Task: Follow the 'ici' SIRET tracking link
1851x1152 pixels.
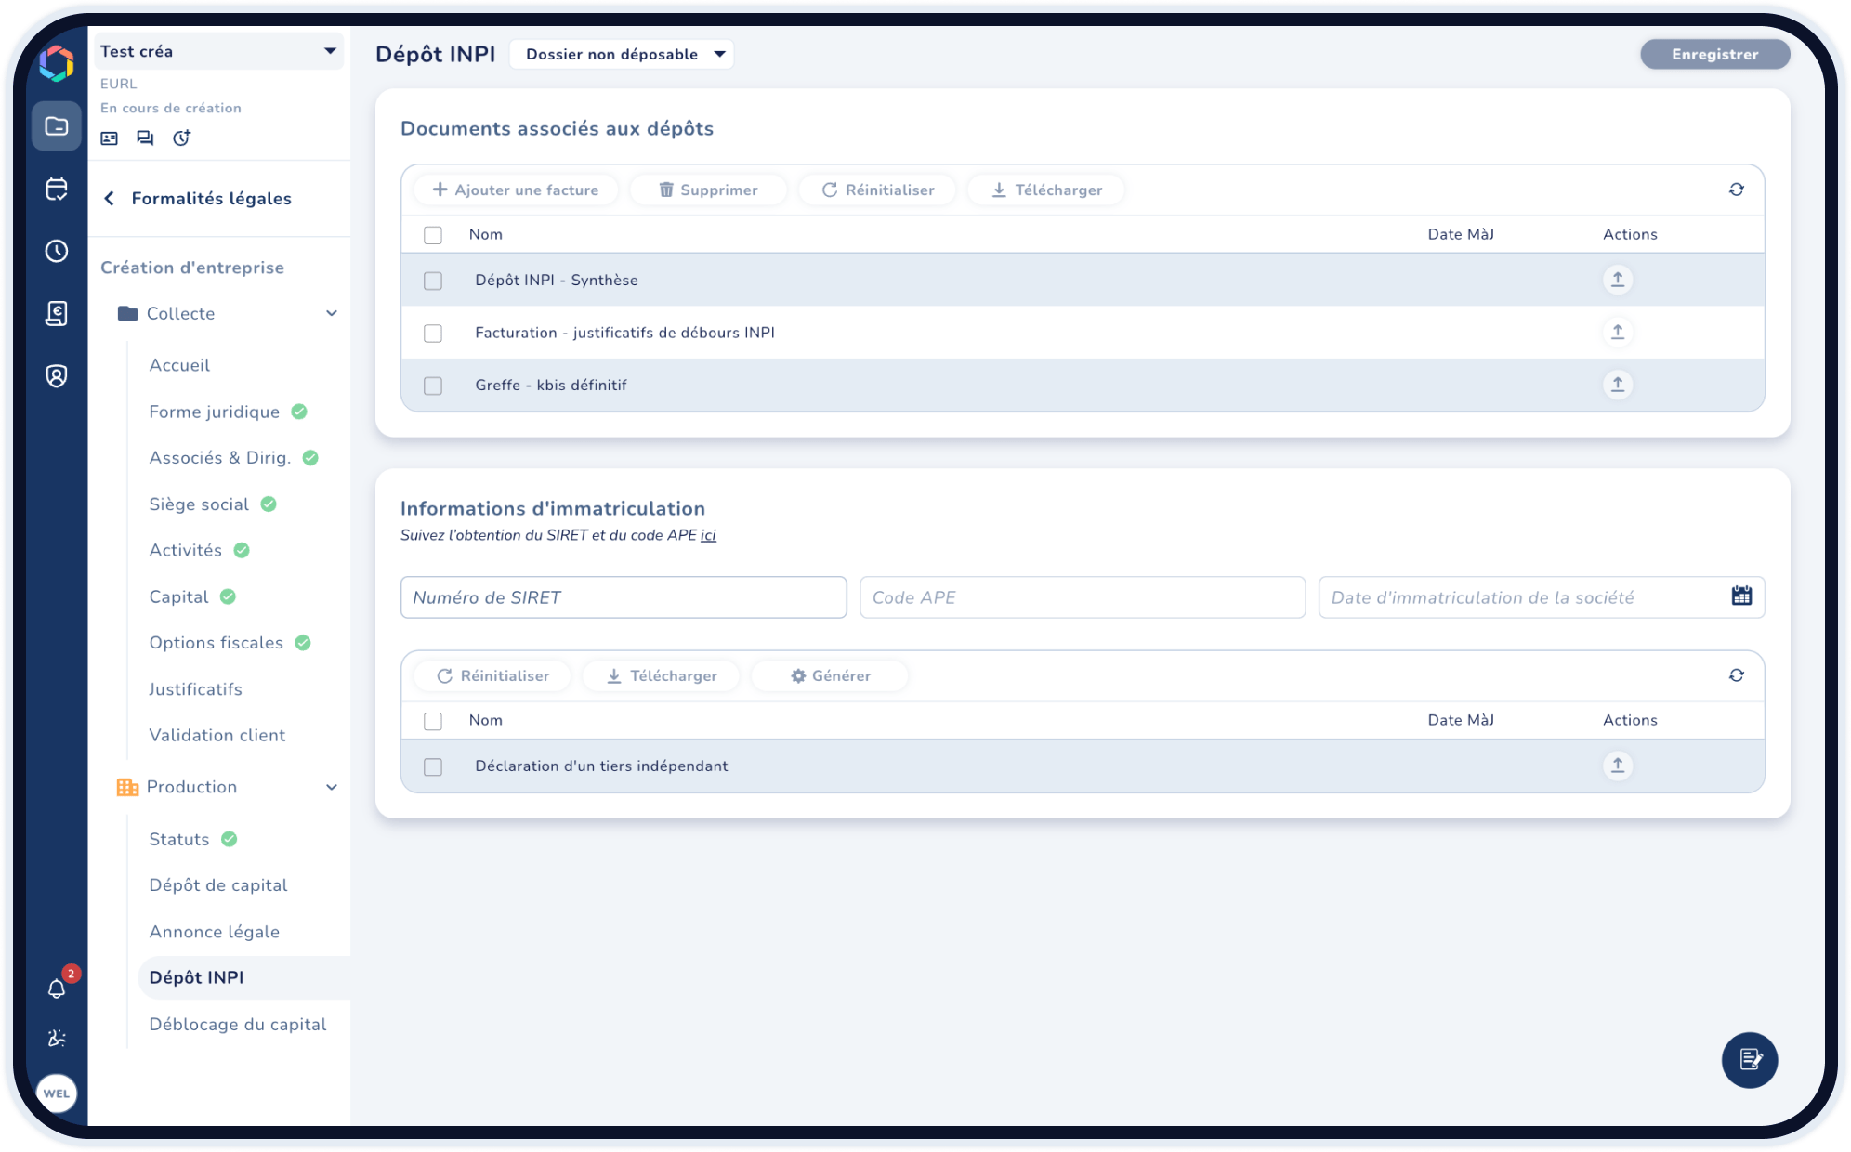Action: tap(708, 535)
